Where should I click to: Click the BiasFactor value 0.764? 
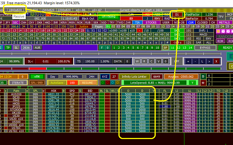point(209,19)
